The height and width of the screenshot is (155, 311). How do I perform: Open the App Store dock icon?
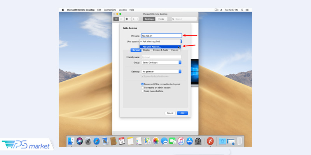pos(190,141)
